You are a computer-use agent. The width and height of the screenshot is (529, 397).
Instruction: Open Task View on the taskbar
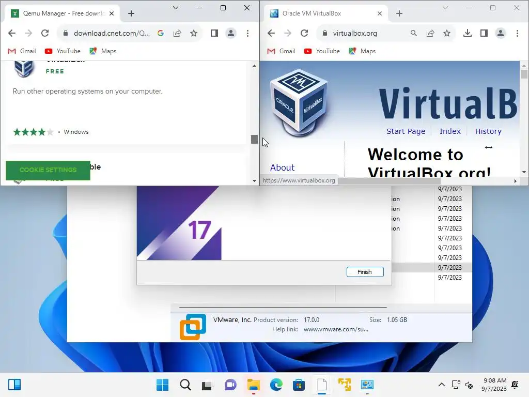pos(208,385)
